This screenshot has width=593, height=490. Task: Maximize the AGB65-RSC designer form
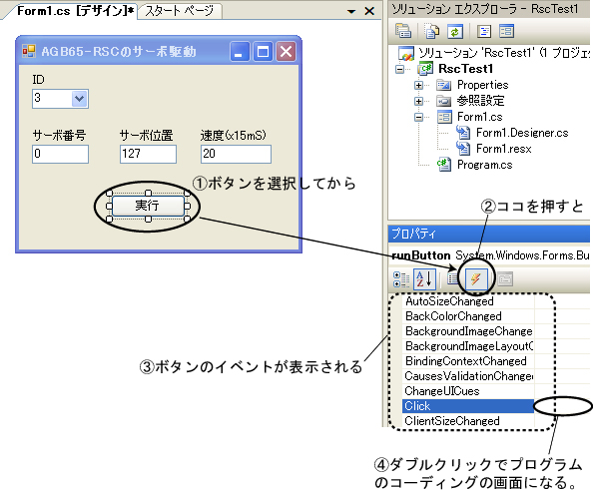(x=263, y=52)
